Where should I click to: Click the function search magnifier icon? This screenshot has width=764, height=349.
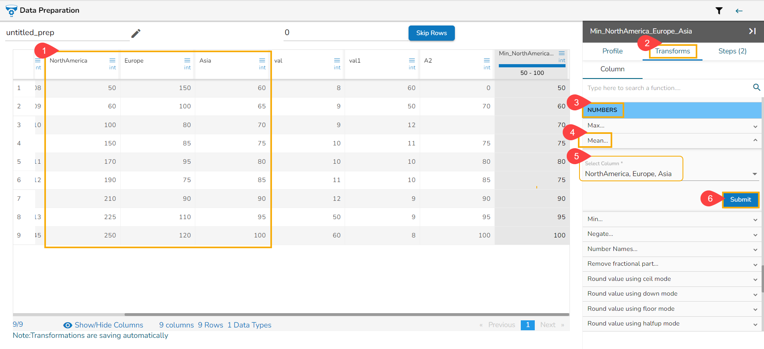[x=756, y=87]
